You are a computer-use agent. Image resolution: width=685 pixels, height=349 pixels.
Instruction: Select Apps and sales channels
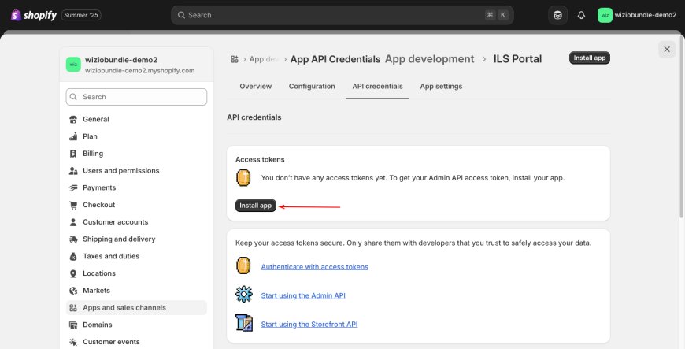pyautogui.click(x=136, y=308)
